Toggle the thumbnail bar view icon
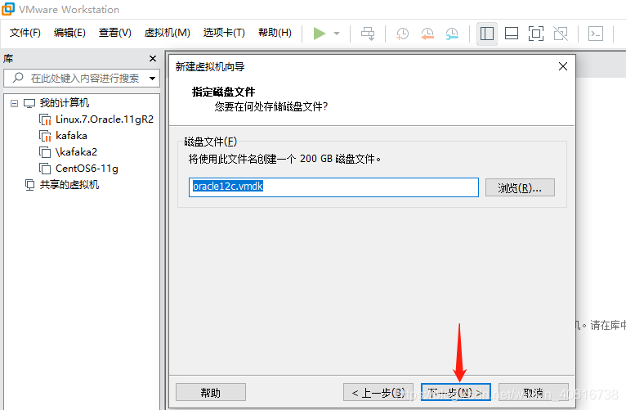Screen dimensions: 626x410 pos(512,34)
